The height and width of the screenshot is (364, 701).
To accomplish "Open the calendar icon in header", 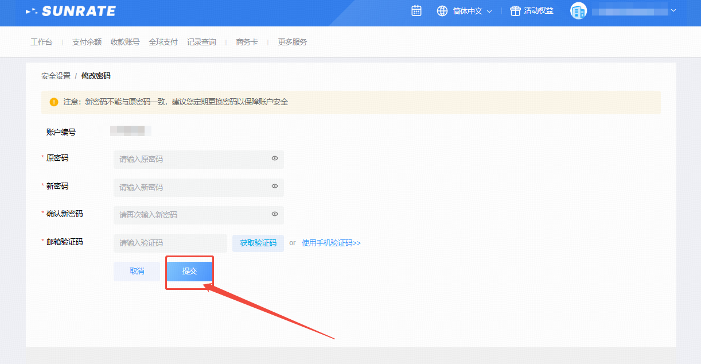I will pos(416,11).
